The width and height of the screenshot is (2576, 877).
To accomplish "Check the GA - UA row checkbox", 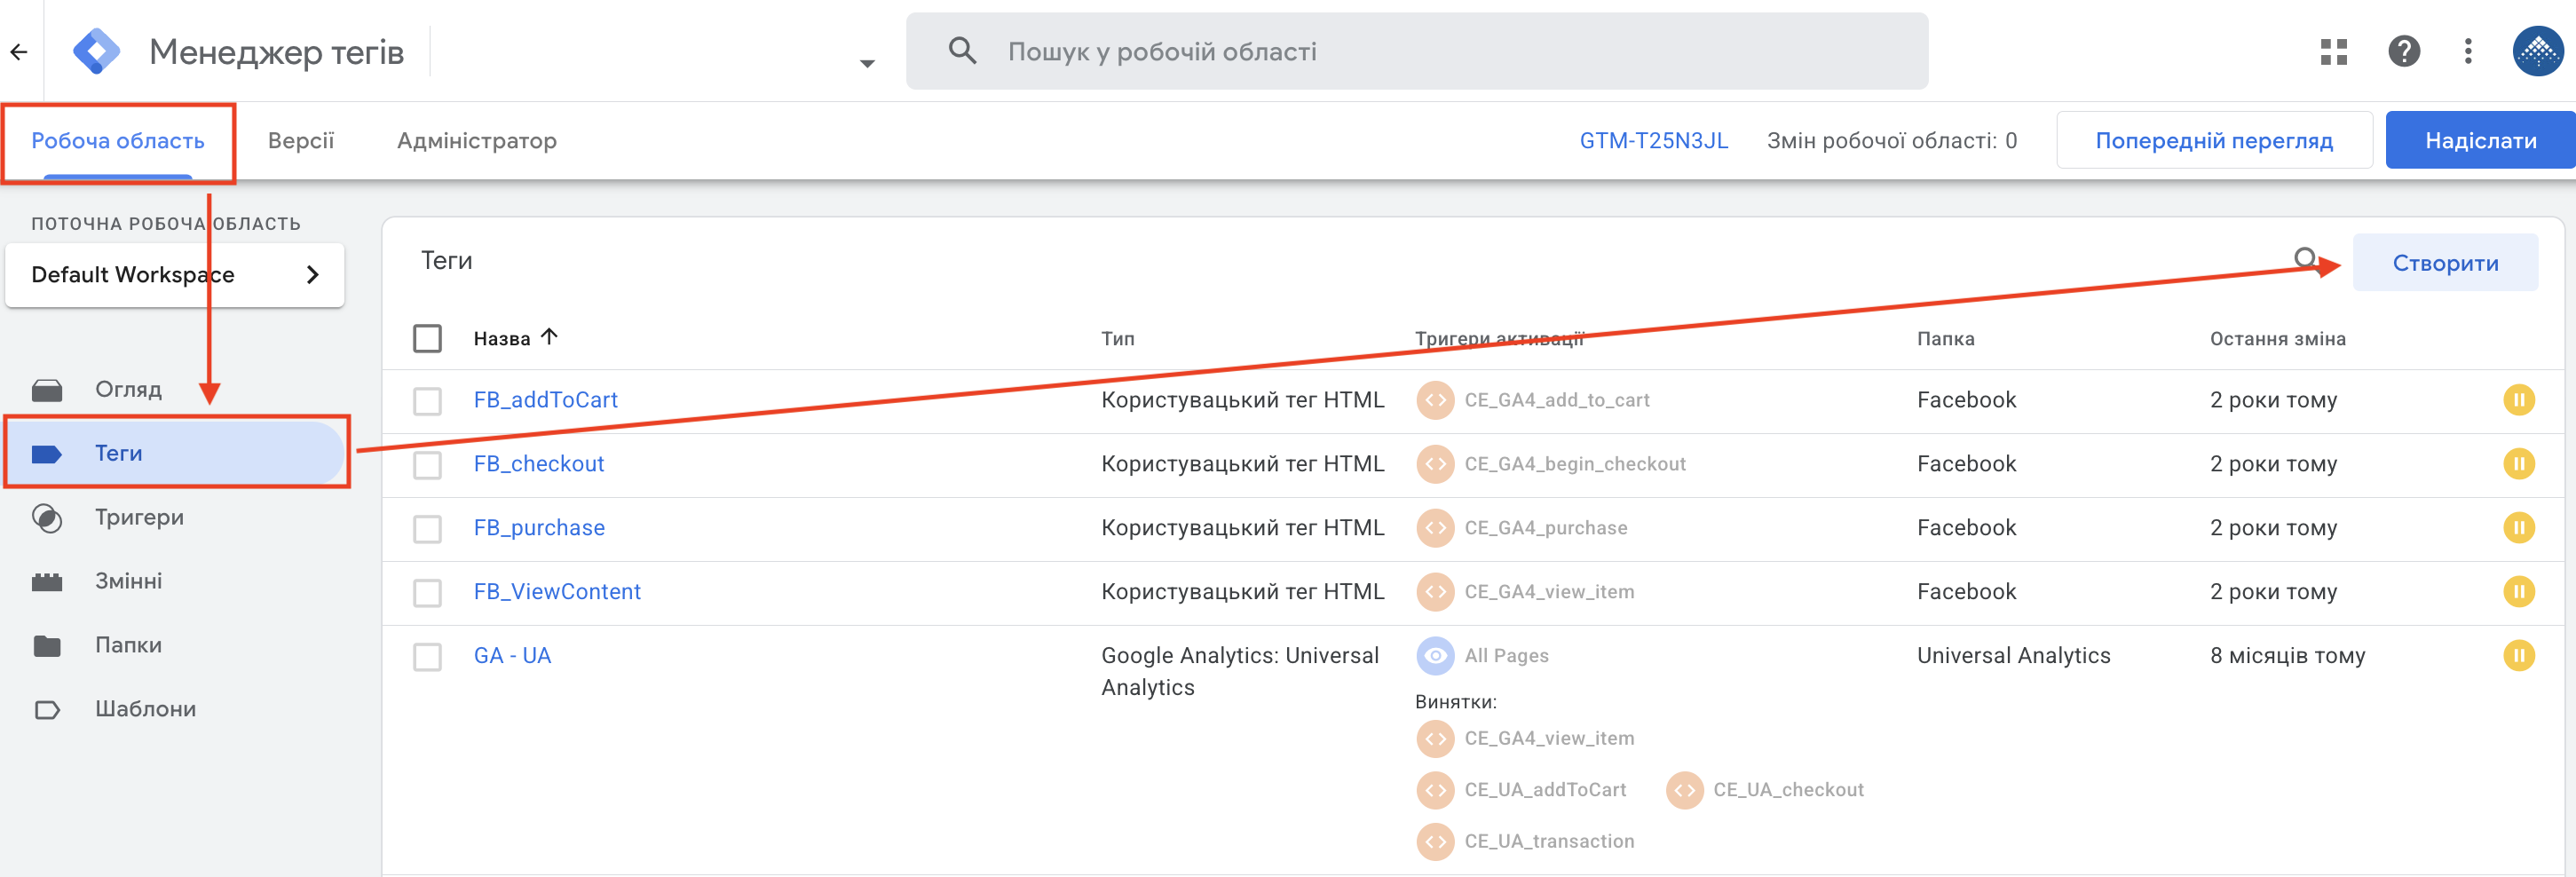I will pos(427,657).
